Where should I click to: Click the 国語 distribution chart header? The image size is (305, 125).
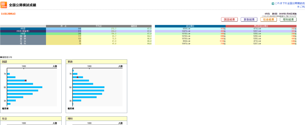click(x=31, y=62)
